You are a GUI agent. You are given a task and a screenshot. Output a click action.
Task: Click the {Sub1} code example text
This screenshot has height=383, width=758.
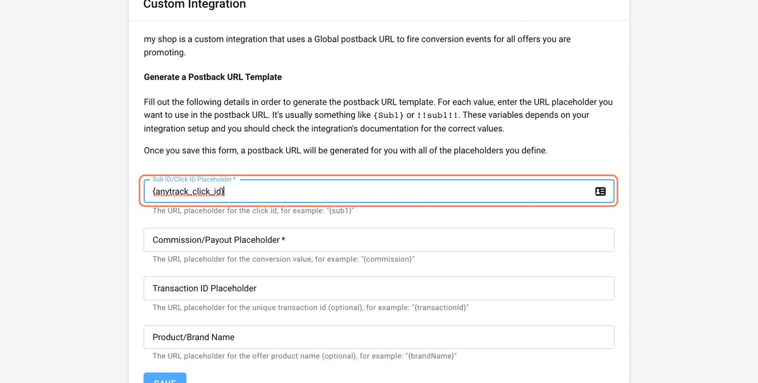[x=388, y=115]
